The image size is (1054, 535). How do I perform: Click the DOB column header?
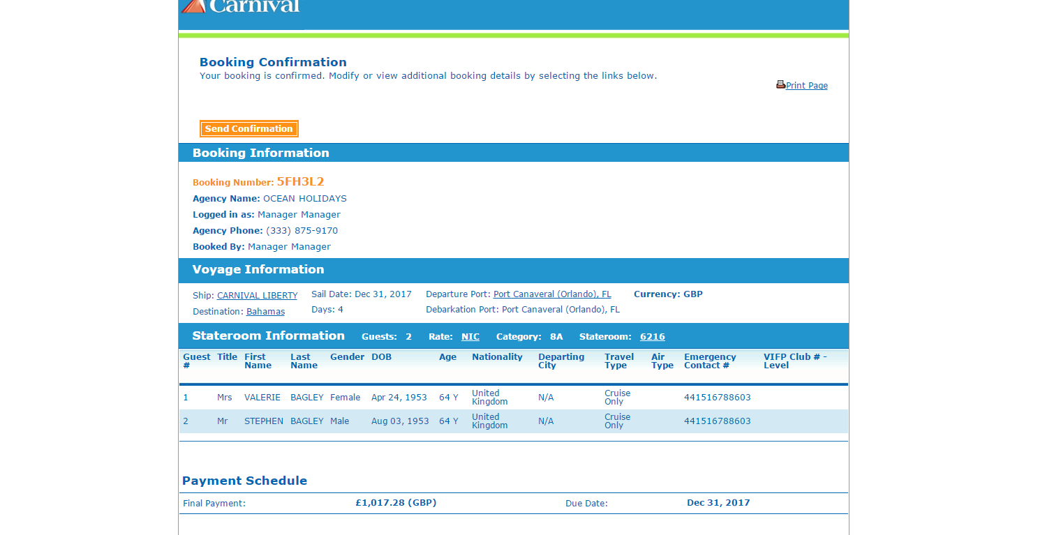(x=381, y=357)
